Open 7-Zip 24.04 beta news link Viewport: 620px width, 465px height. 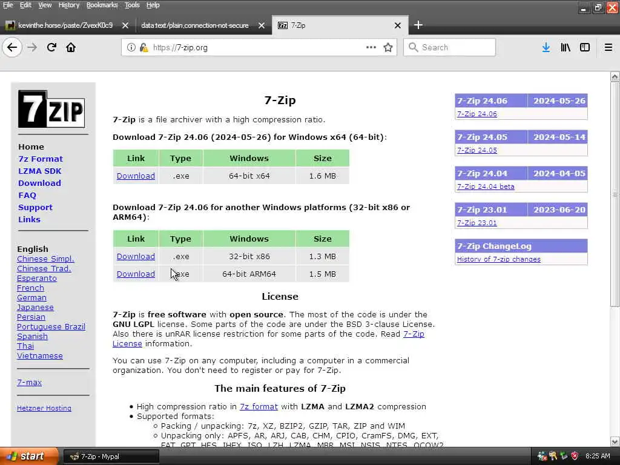(486, 186)
